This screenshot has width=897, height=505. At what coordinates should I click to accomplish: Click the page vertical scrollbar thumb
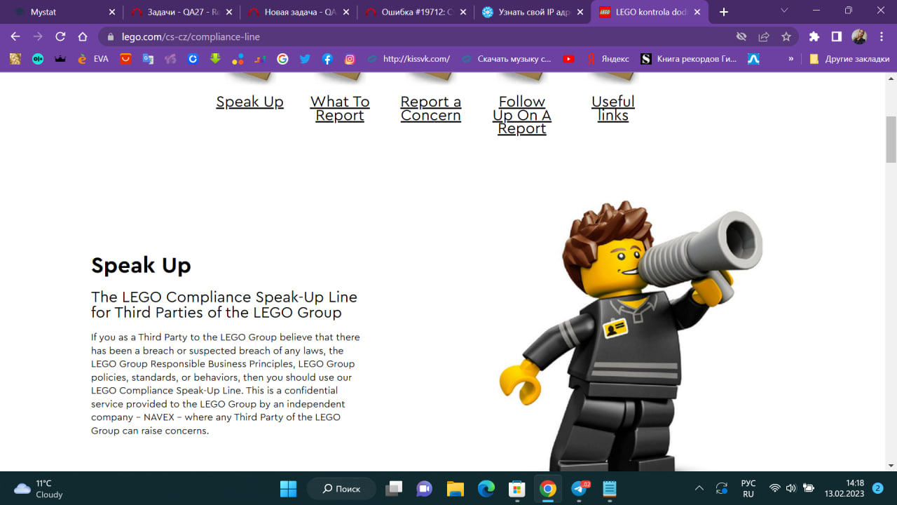[x=891, y=138]
